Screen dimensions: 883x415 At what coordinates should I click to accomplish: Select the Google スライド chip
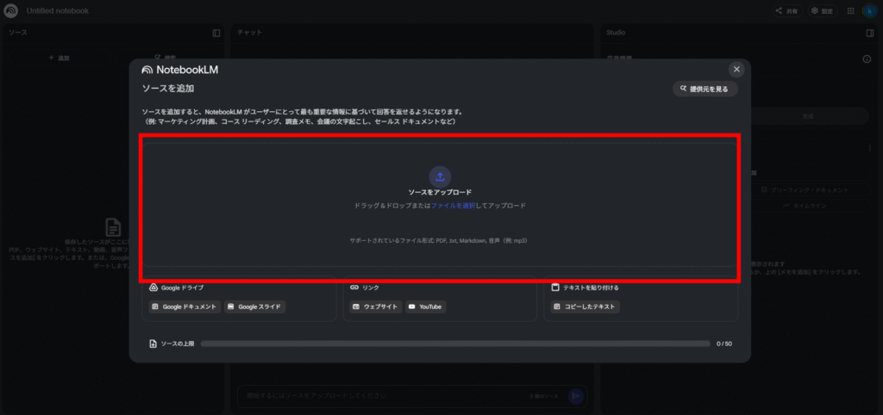pyautogui.click(x=255, y=307)
